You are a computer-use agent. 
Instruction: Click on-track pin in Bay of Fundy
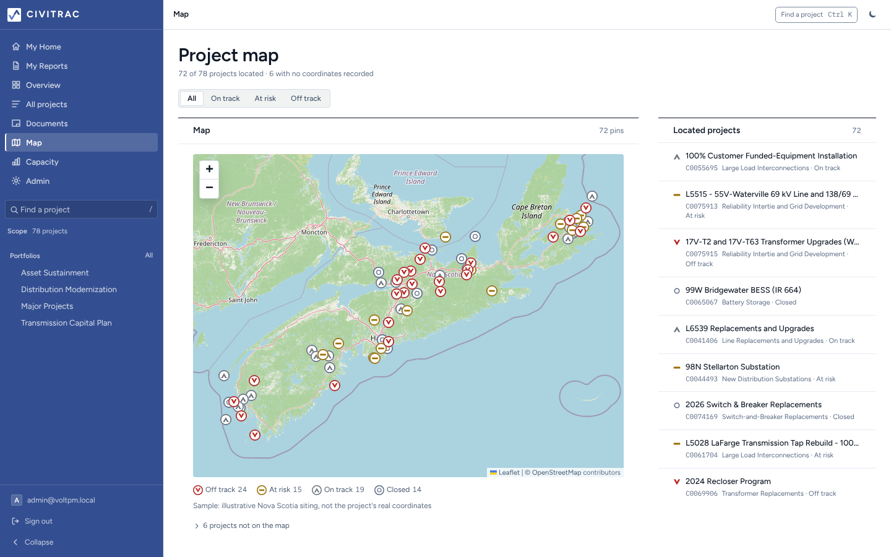click(x=224, y=376)
